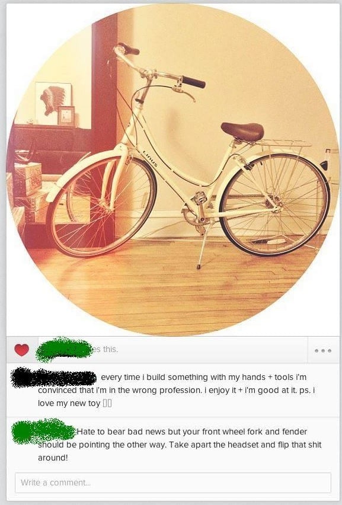Click the Linus logo on bike frame
Screen dimensions: 342x505
[x=150, y=158]
